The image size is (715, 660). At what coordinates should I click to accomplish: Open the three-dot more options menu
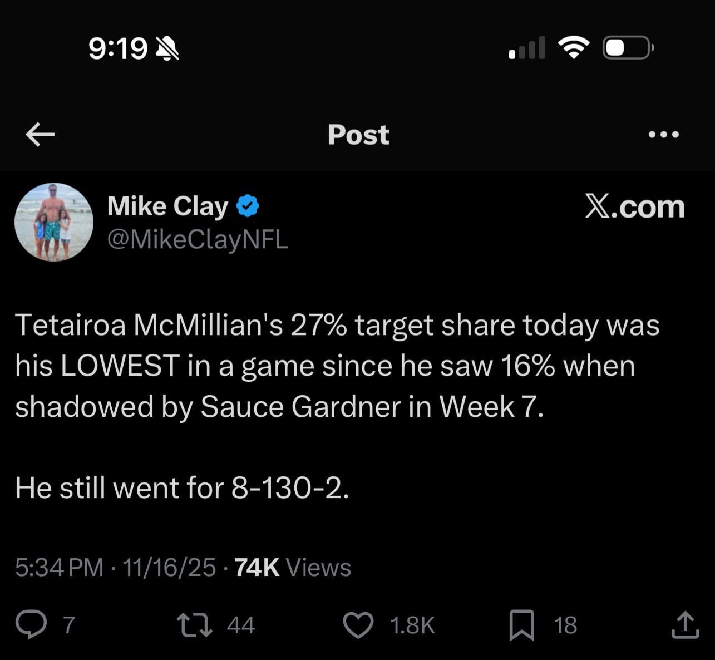(x=664, y=135)
